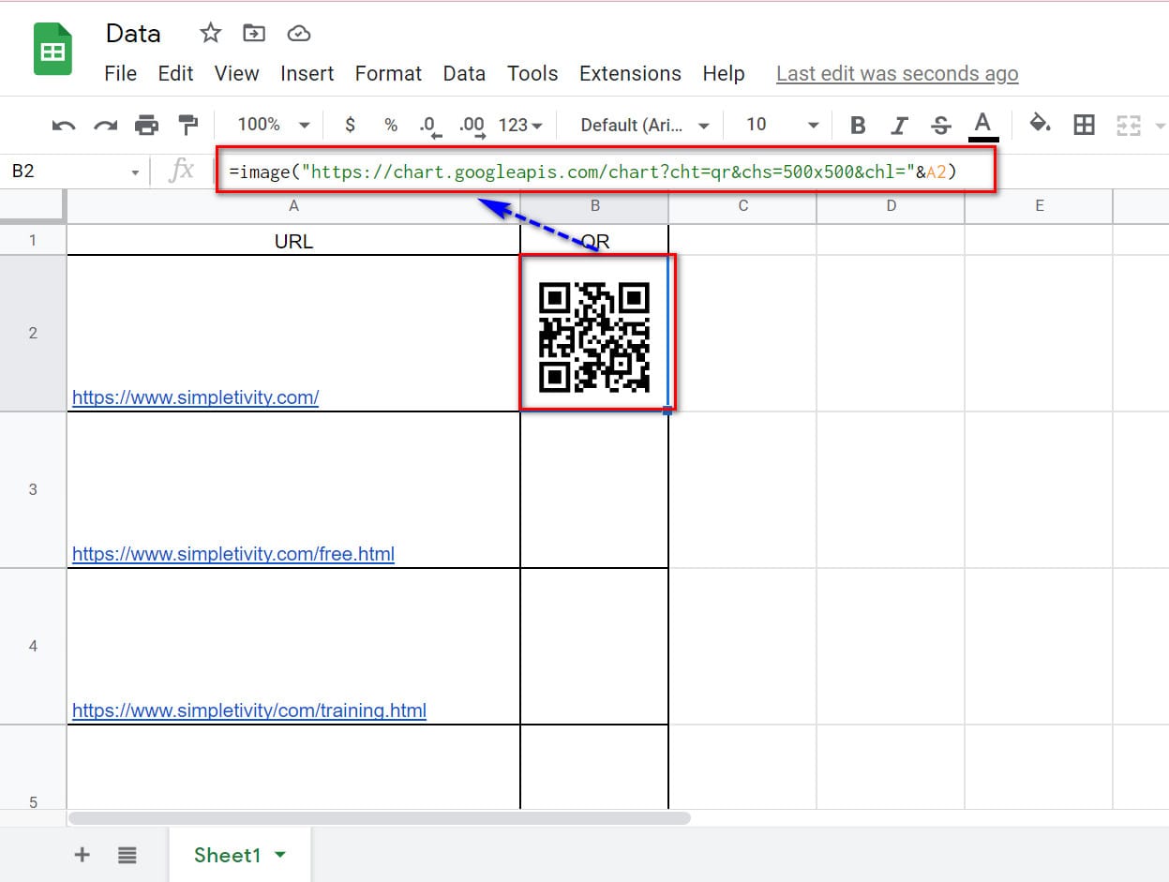This screenshot has width=1169, height=882.
Task: Click the move to folder icon
Action: [x=254, y=34]
